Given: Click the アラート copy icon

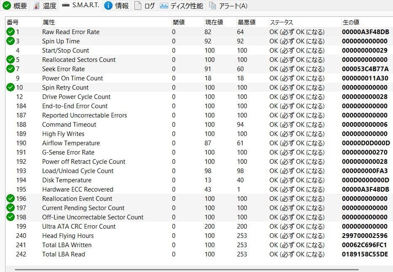Looking at the screenshot, I should coord(213,6).
